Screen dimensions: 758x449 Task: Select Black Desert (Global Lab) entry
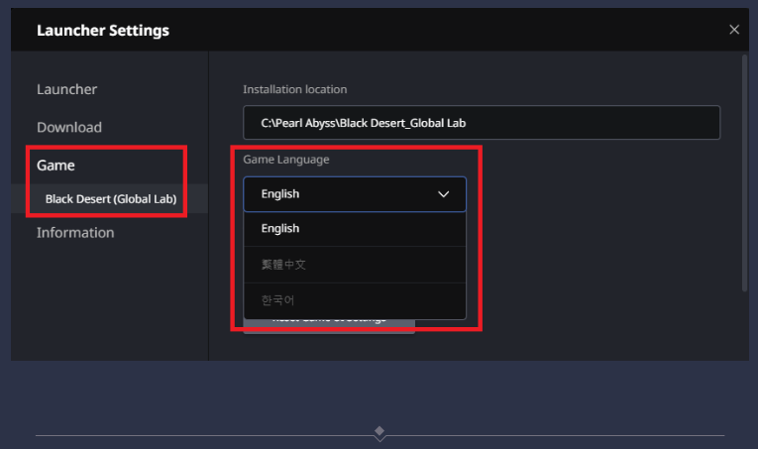(x=110, y=198)
